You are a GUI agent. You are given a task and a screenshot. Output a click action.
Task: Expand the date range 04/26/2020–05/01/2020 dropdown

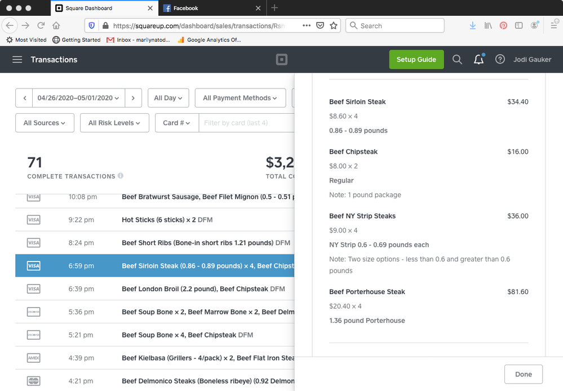click(78, 98)
